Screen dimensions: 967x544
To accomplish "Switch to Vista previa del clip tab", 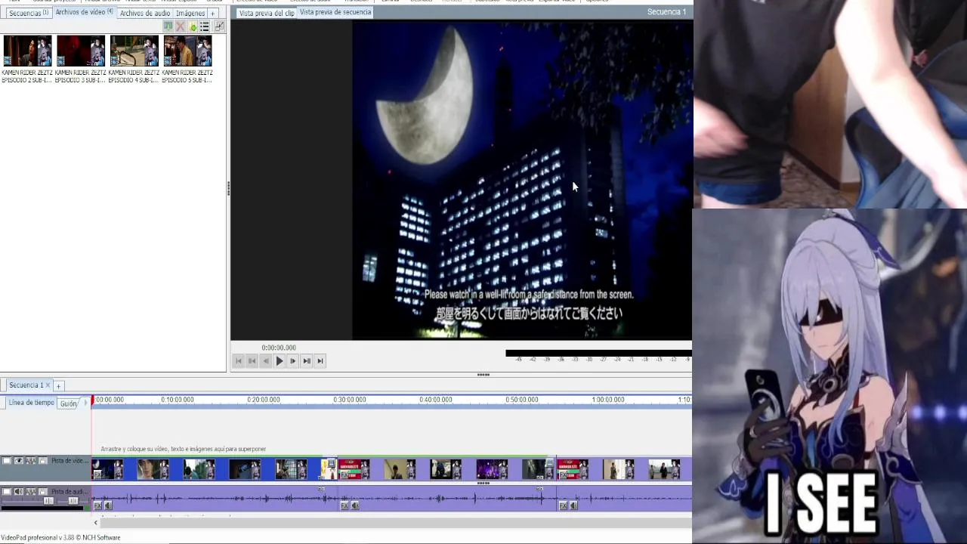I will tap(267, 13).
